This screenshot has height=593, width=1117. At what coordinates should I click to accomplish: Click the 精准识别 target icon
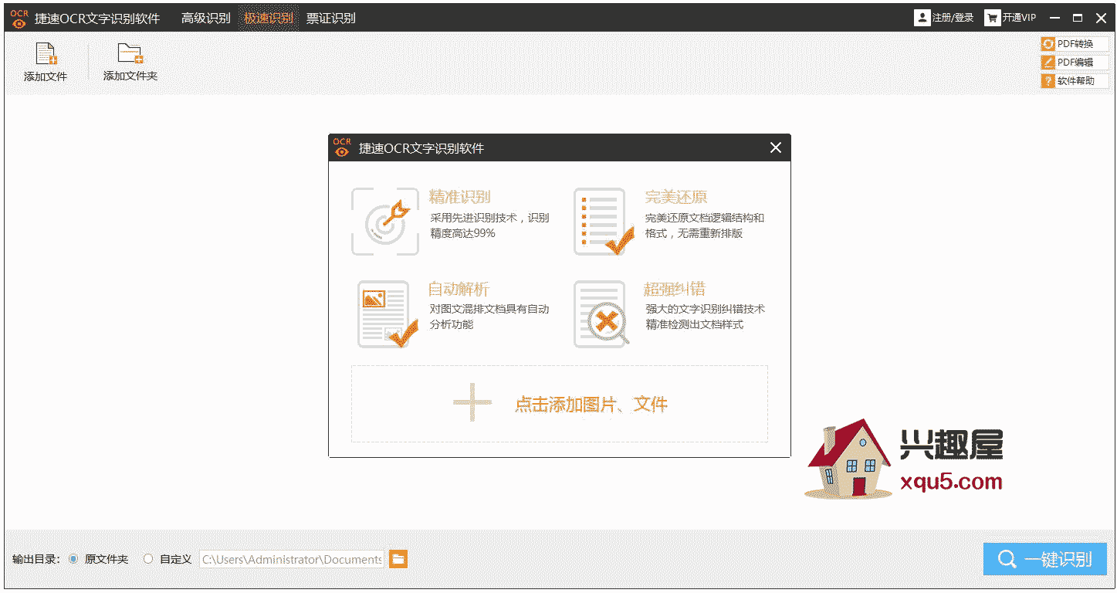tap(385, 222)
